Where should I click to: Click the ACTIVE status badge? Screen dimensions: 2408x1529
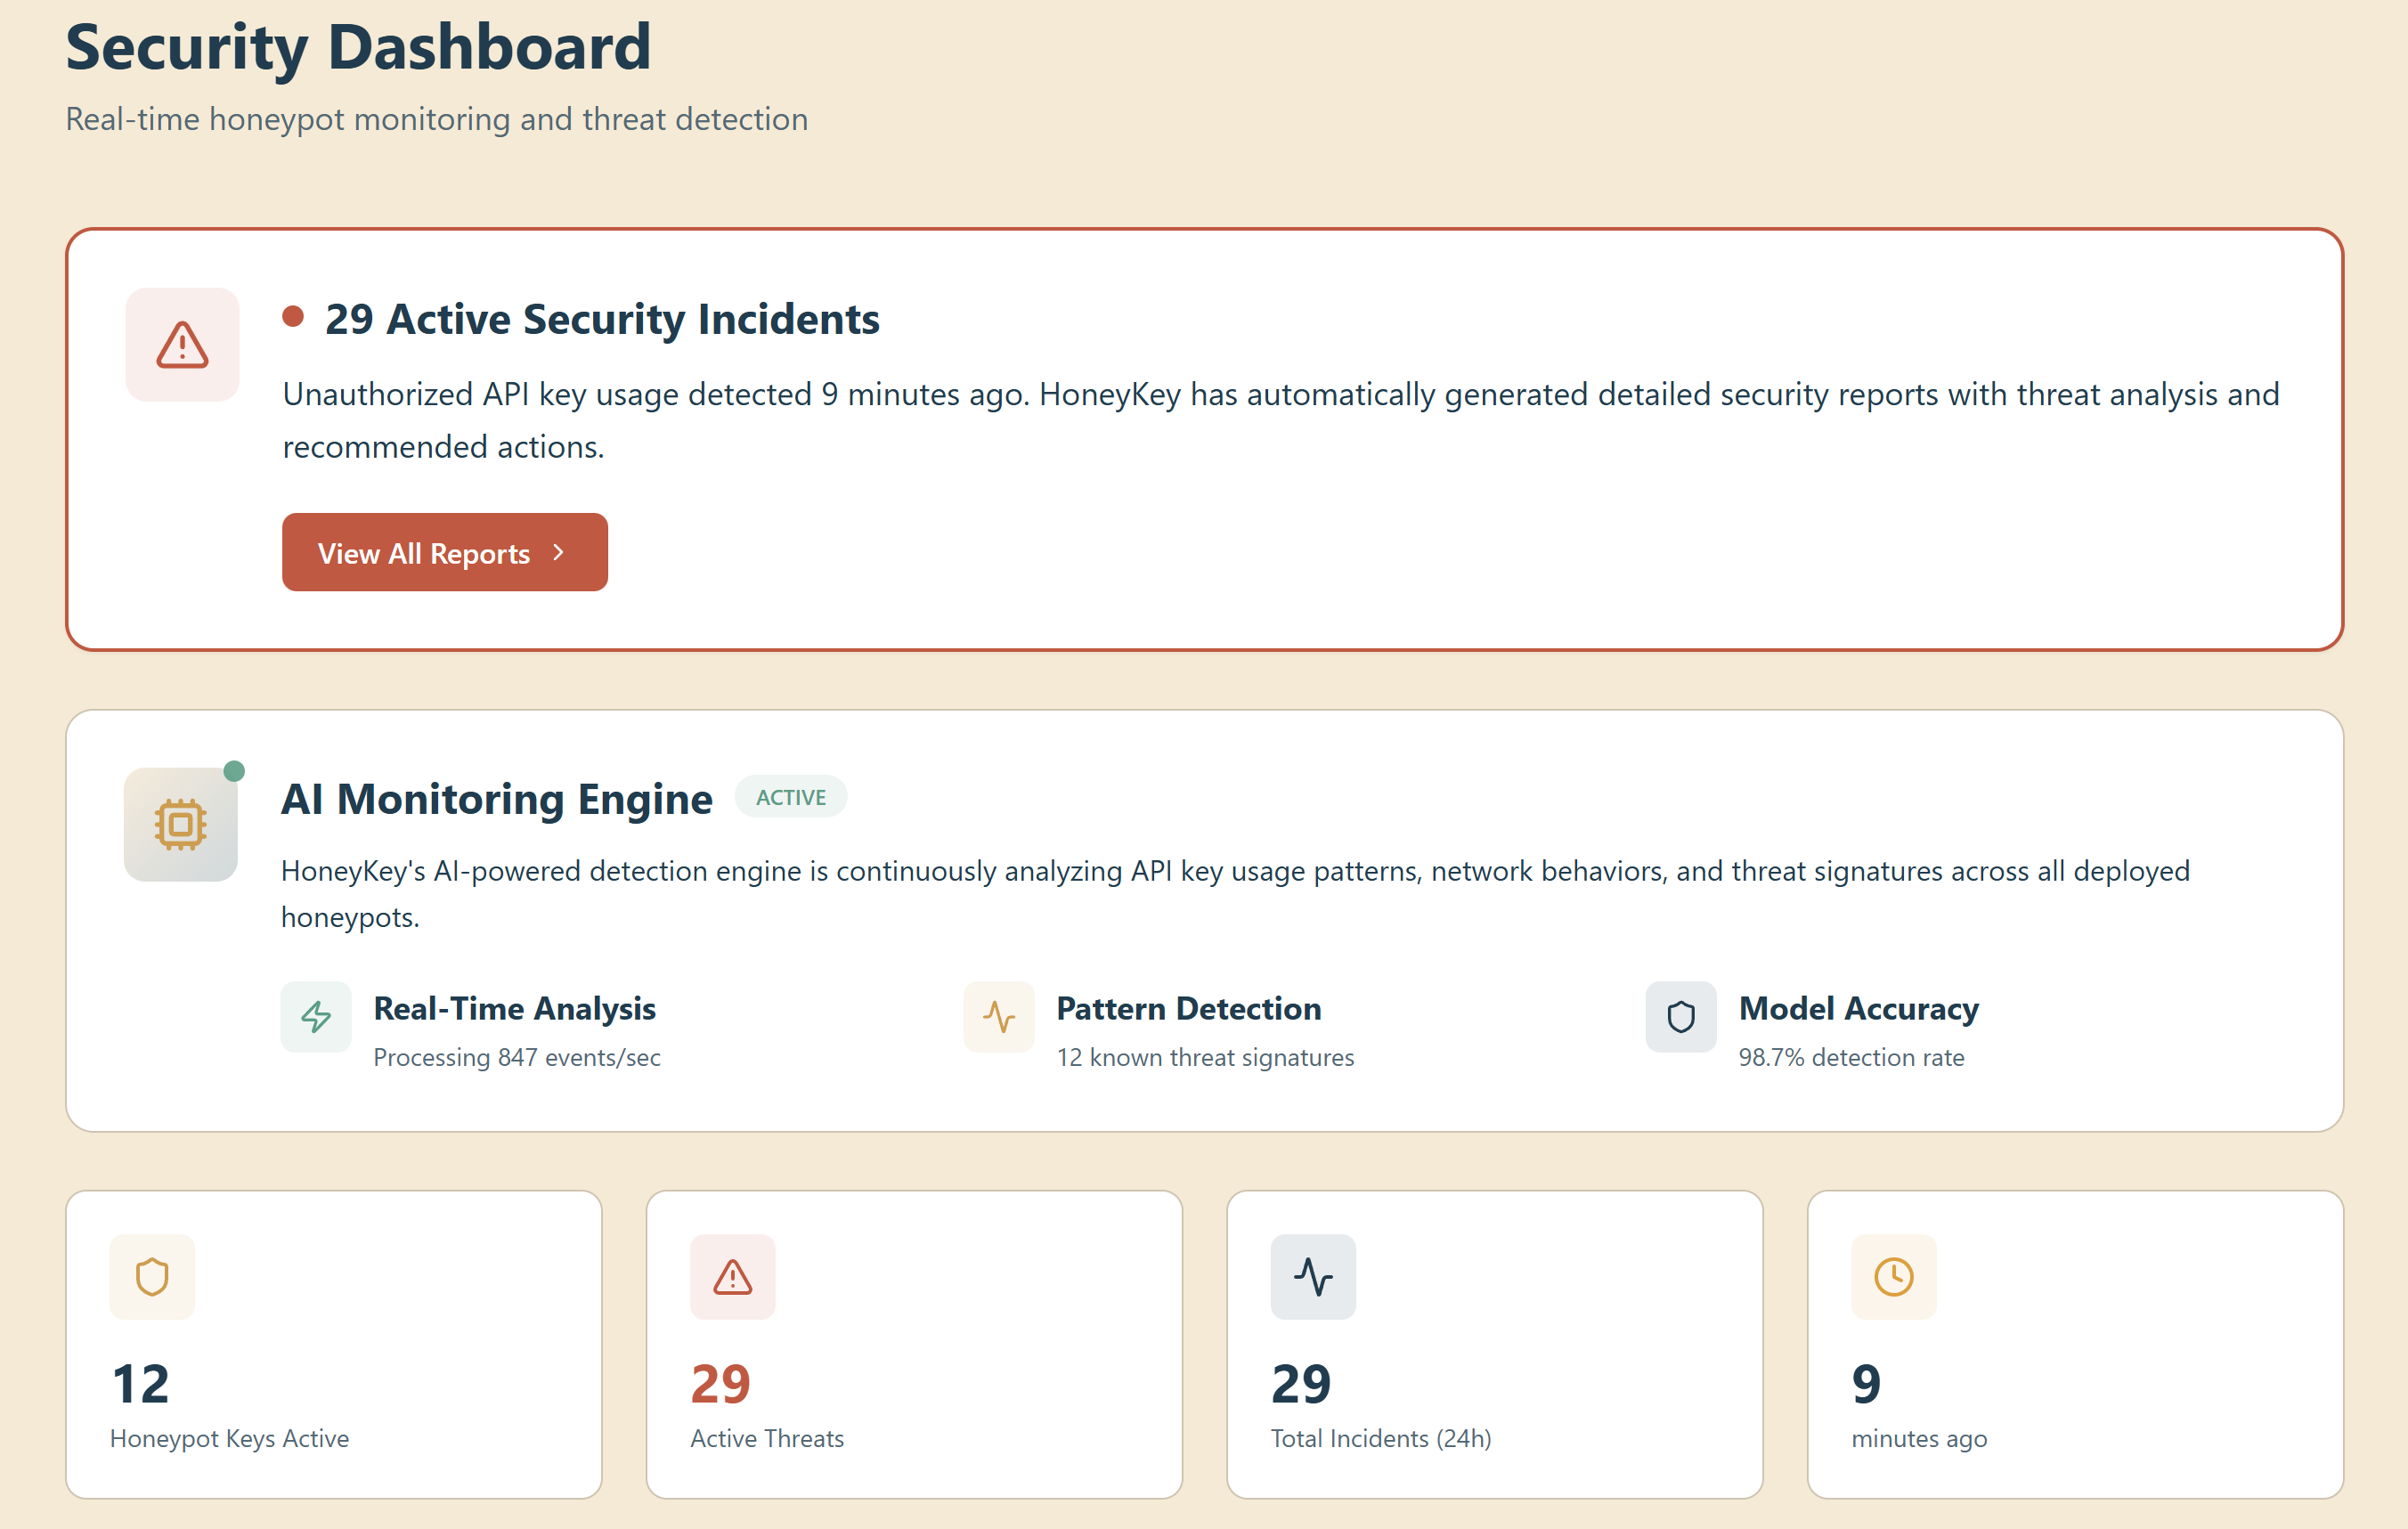(x=790, y=797)
